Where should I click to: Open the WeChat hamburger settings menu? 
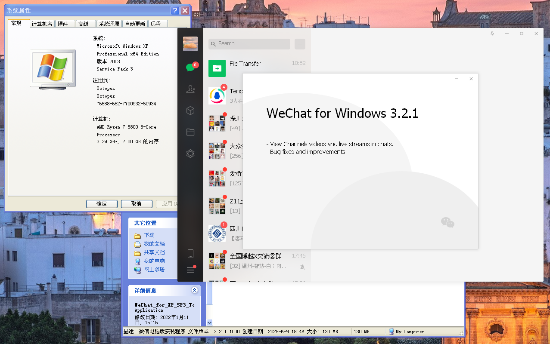pos(190,270)
